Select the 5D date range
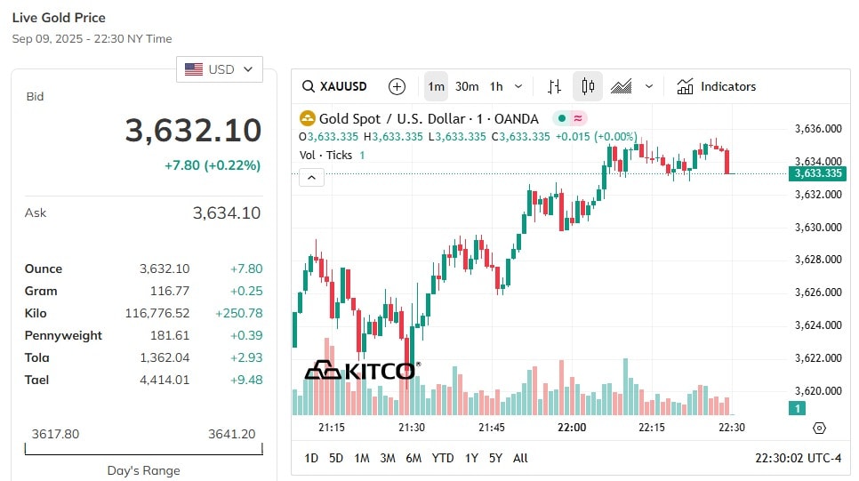859x481 pixels. [336, 458]
